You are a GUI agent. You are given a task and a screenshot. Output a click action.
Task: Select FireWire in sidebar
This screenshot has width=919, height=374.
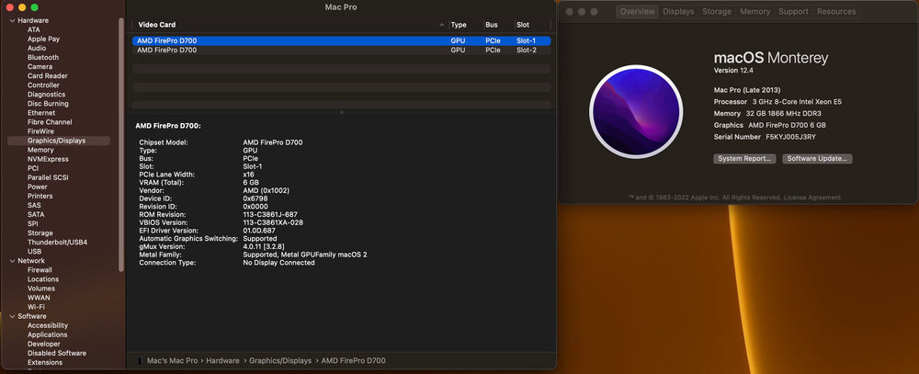coord(40,131)
